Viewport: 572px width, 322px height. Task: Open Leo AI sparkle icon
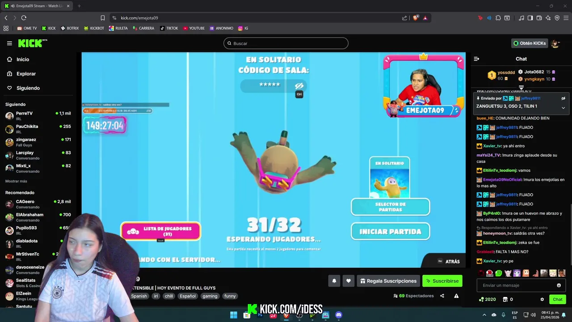click(548, 18)
